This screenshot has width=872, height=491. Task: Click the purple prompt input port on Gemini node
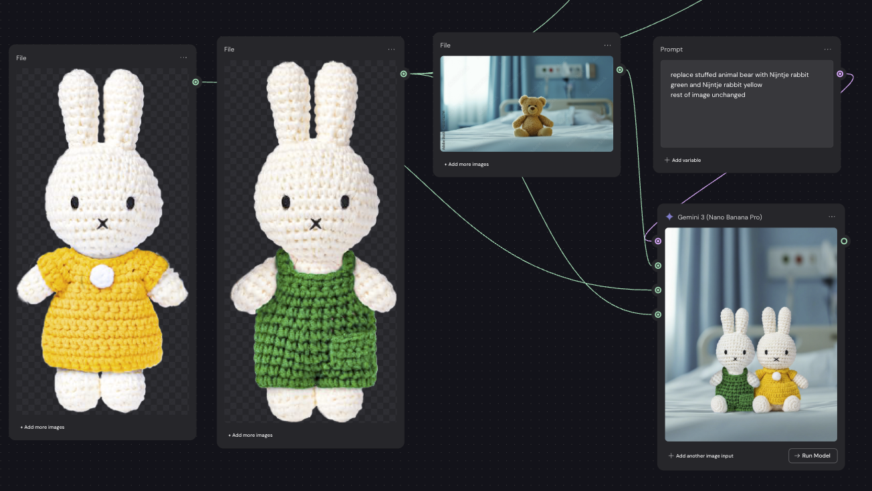point(658,241)
